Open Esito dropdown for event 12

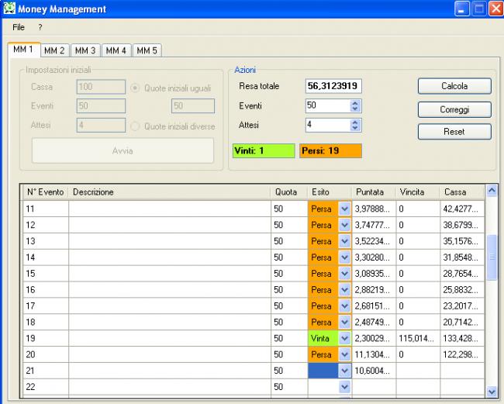(x=344, y=225)
